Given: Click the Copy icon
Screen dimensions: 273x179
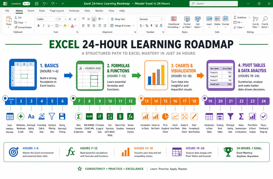Looking at the screenshot, I should coord(16,22).
